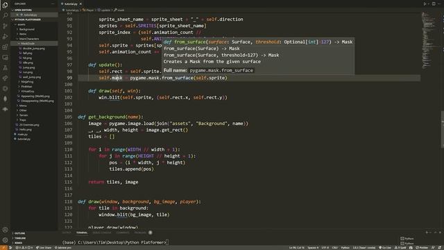444x250 pixels.
Task: Change UTF-8 encoding in status bar
Action: (325, 248)
